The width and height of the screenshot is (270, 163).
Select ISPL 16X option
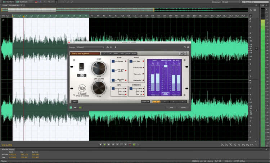pos(123,95)
